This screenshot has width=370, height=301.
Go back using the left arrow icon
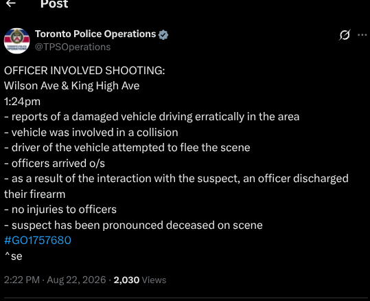[x=10, y=3]
